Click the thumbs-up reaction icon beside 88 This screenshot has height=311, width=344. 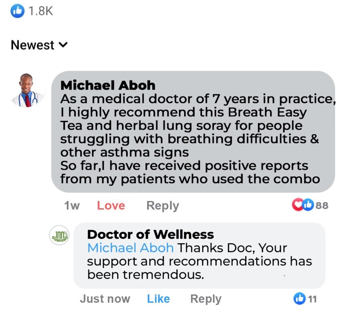point(308,205)
